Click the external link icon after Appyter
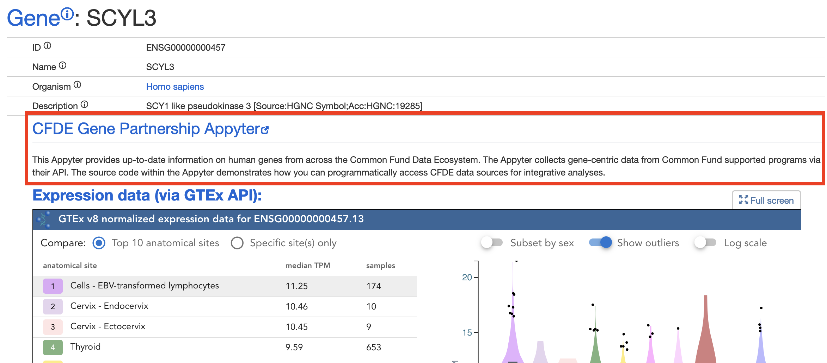This screenshot has width=827, height=363. point(265,130)
